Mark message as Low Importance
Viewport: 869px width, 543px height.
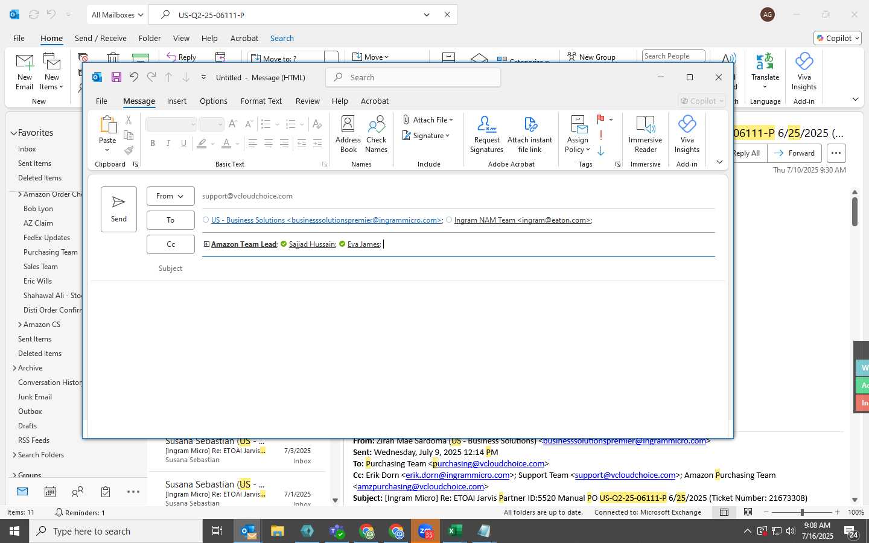pyautogui.click(x=601, y=151)
